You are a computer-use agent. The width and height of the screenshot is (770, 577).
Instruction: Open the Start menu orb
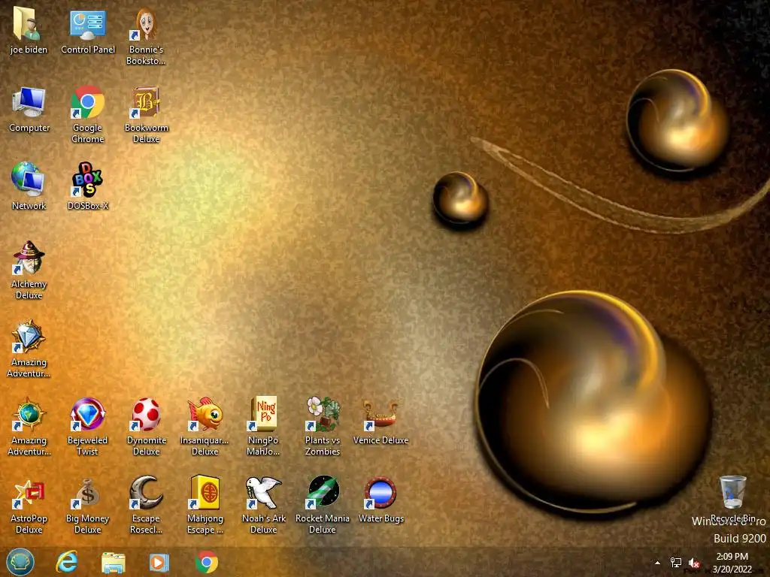point(20,562)
